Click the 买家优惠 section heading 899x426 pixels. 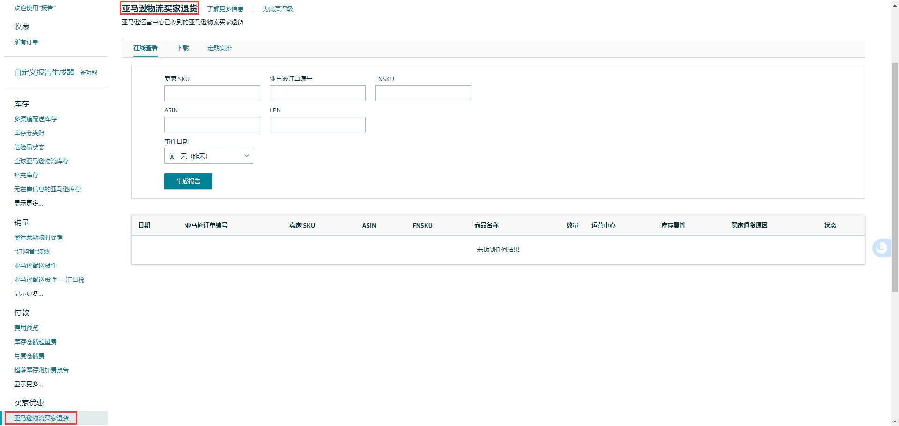click(x=29, y=403)
